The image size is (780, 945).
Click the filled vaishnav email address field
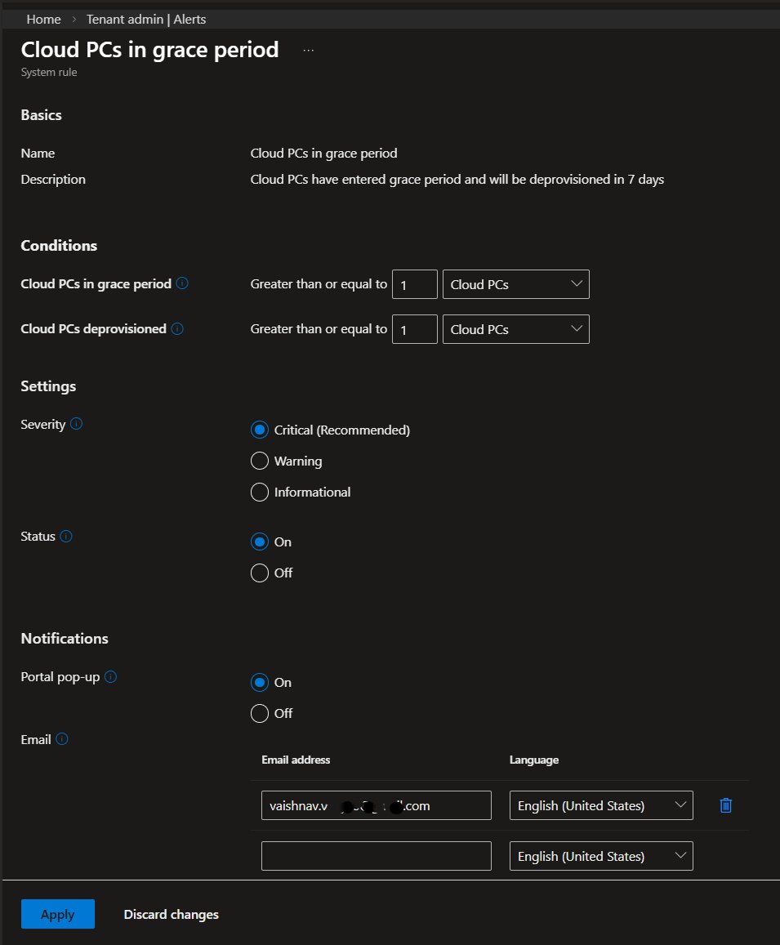377,805
